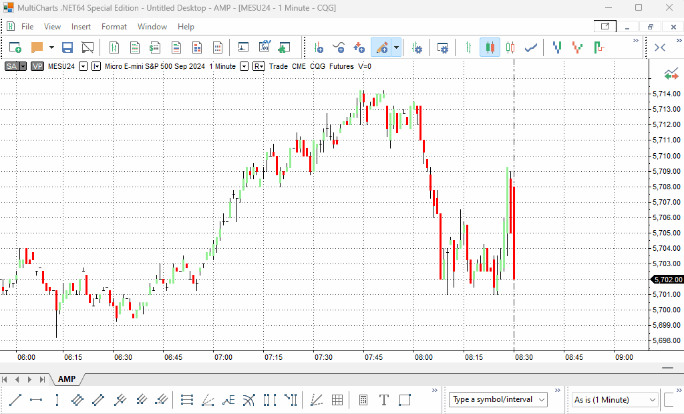The image size is (684, 414).
Task: Toggle the VP volume profile button
Action: pos(37,66)
